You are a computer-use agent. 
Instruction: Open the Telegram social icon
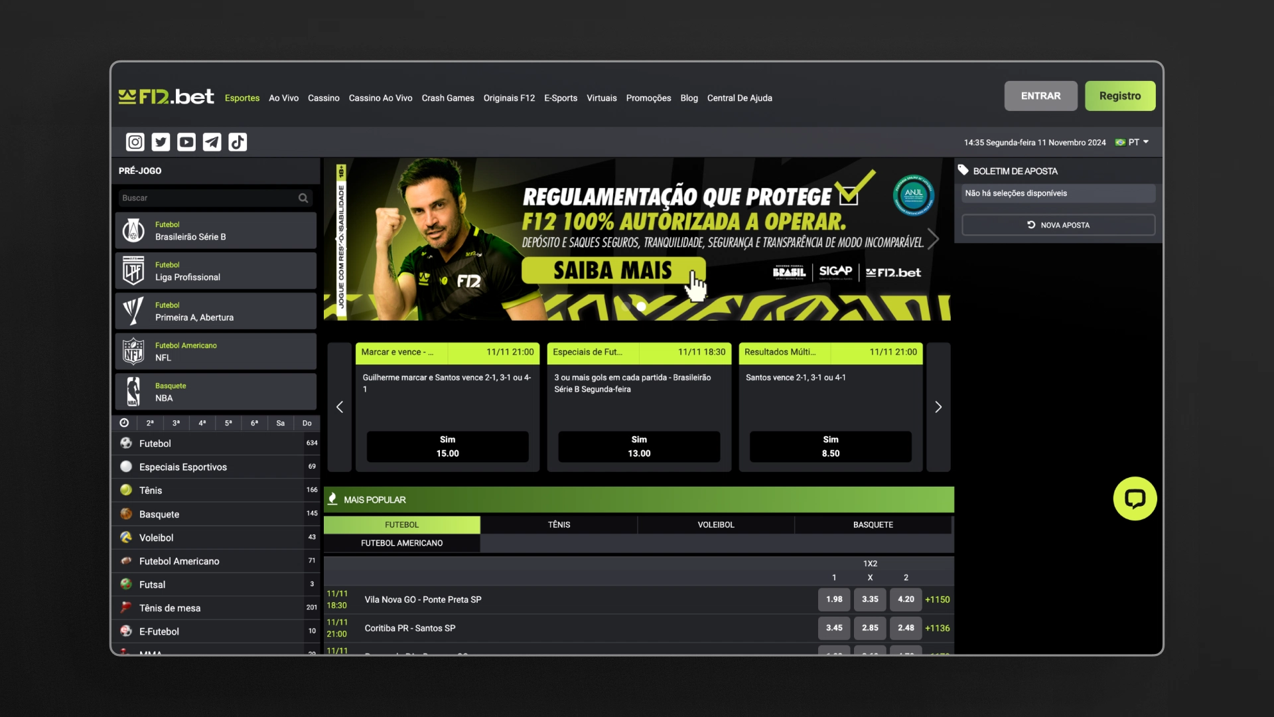coord(212,142)
